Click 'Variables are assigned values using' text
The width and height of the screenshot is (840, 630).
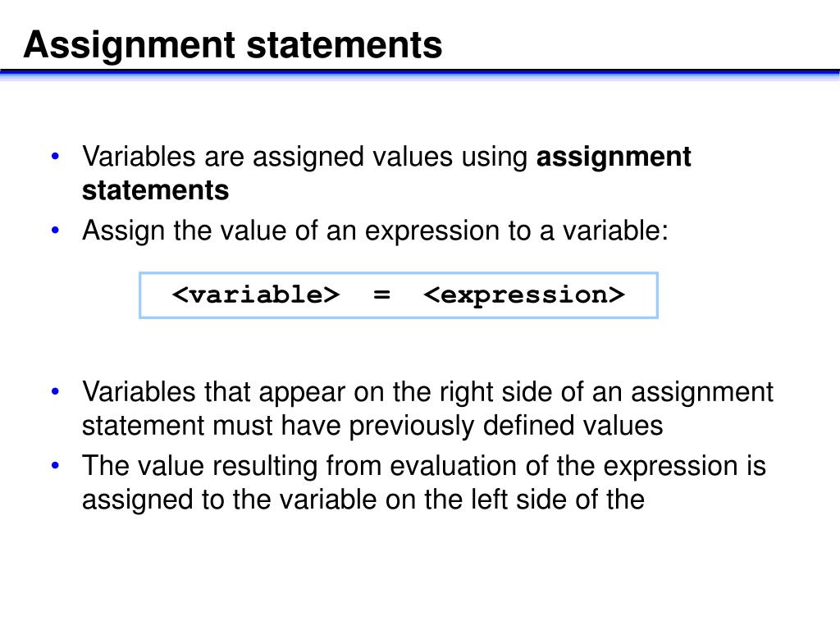tap(305, 158)
